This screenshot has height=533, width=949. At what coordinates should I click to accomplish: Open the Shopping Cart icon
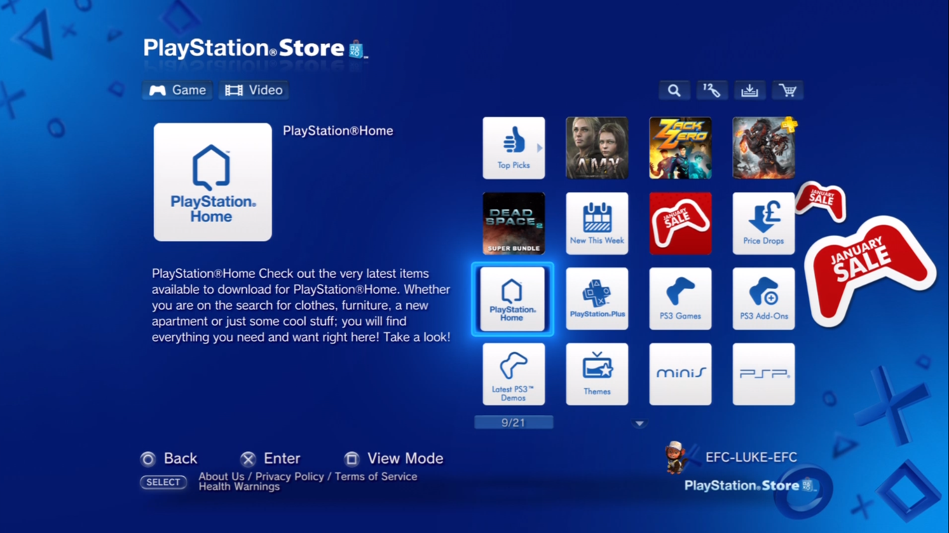788,90
